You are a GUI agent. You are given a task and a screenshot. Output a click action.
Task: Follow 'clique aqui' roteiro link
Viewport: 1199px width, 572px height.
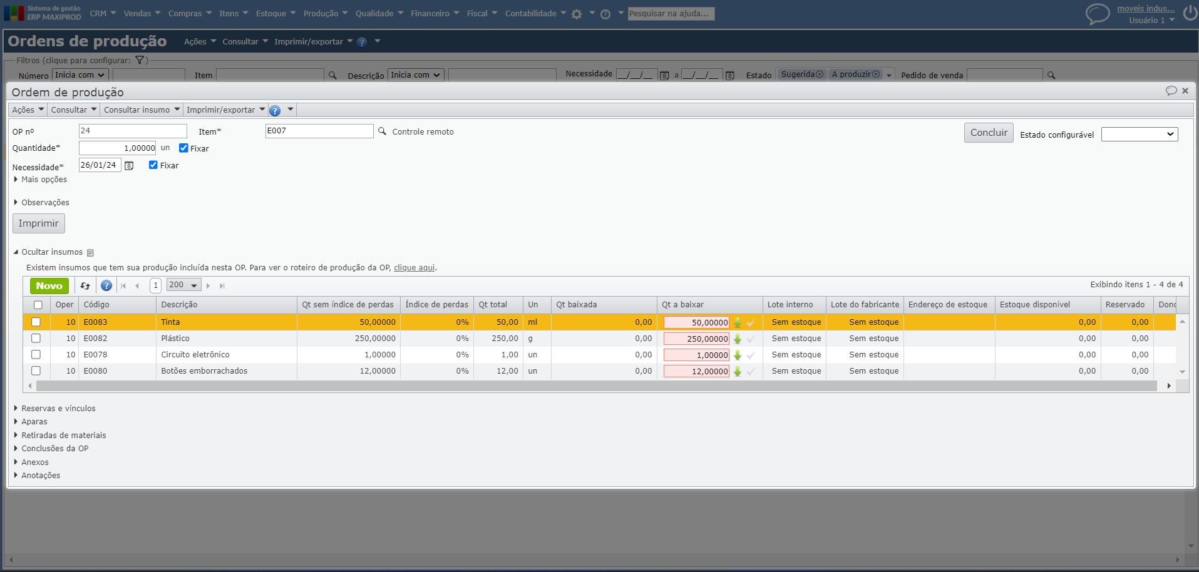(x=414, y=267)
